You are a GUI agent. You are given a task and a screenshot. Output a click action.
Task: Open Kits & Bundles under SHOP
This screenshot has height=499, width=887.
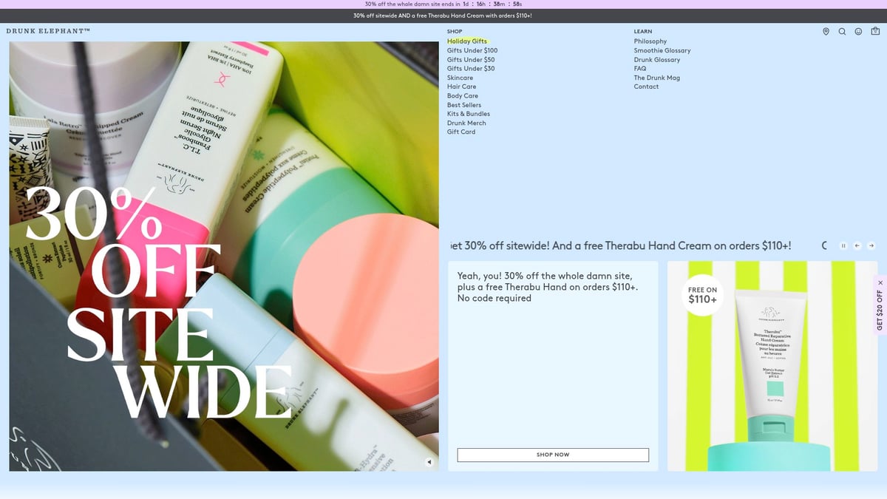pyautogui.click(x=468, y=113)
